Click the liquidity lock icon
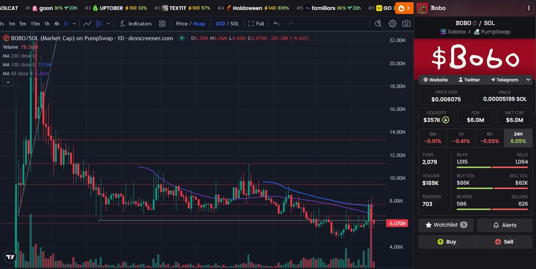 (445, 120)
